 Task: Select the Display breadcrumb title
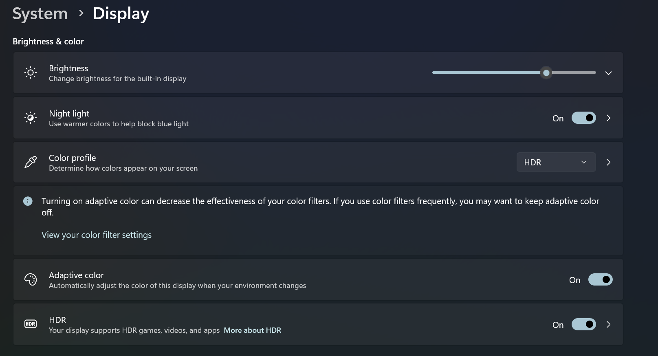(x=121, y=14)
